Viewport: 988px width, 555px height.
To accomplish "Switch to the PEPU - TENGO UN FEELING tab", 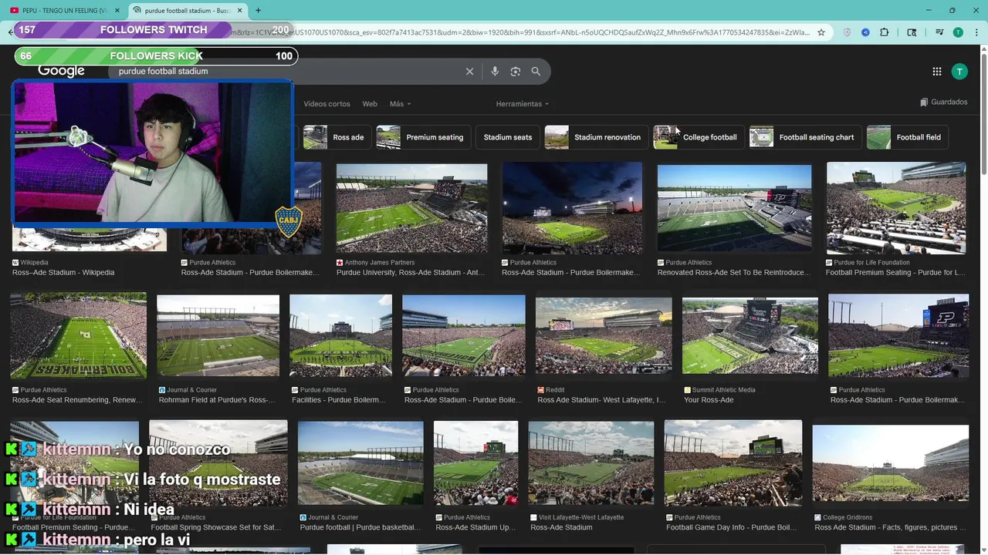I will click(64, 11).
